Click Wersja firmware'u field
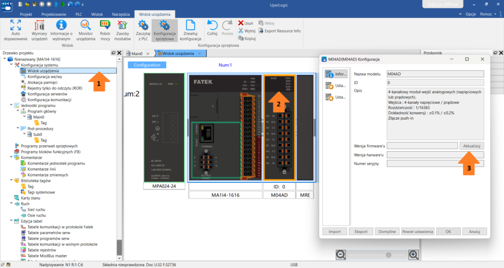The height and width of the screenshot is (268, 504). coord(422,146)
